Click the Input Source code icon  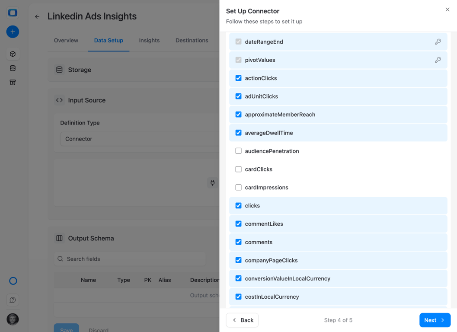tap(60, 100)
